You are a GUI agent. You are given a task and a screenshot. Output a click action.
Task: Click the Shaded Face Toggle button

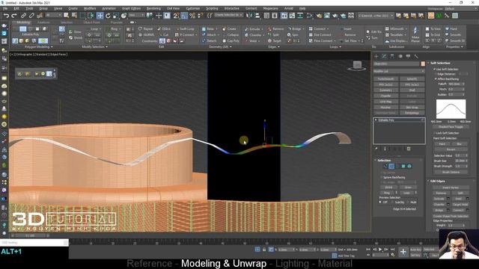click(x=451, y=127)
